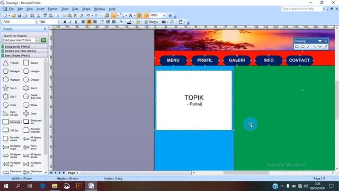Click in the Search for Shapes field
This screenshot has width=339, height=191.
(19, 40)
